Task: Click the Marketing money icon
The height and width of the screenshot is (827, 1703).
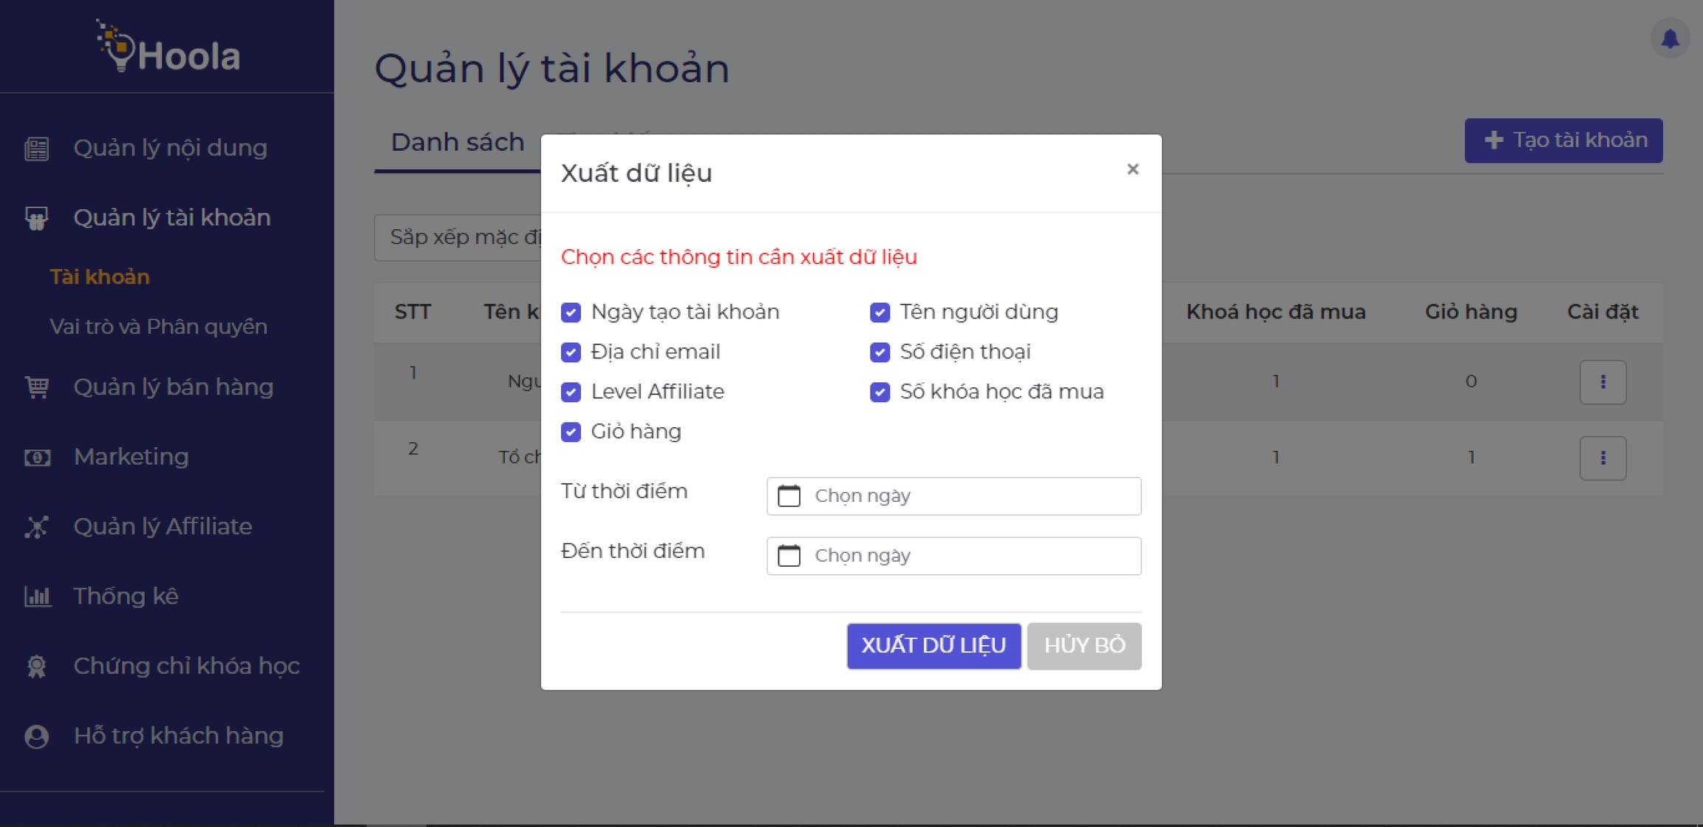Action: click(36, 457)
